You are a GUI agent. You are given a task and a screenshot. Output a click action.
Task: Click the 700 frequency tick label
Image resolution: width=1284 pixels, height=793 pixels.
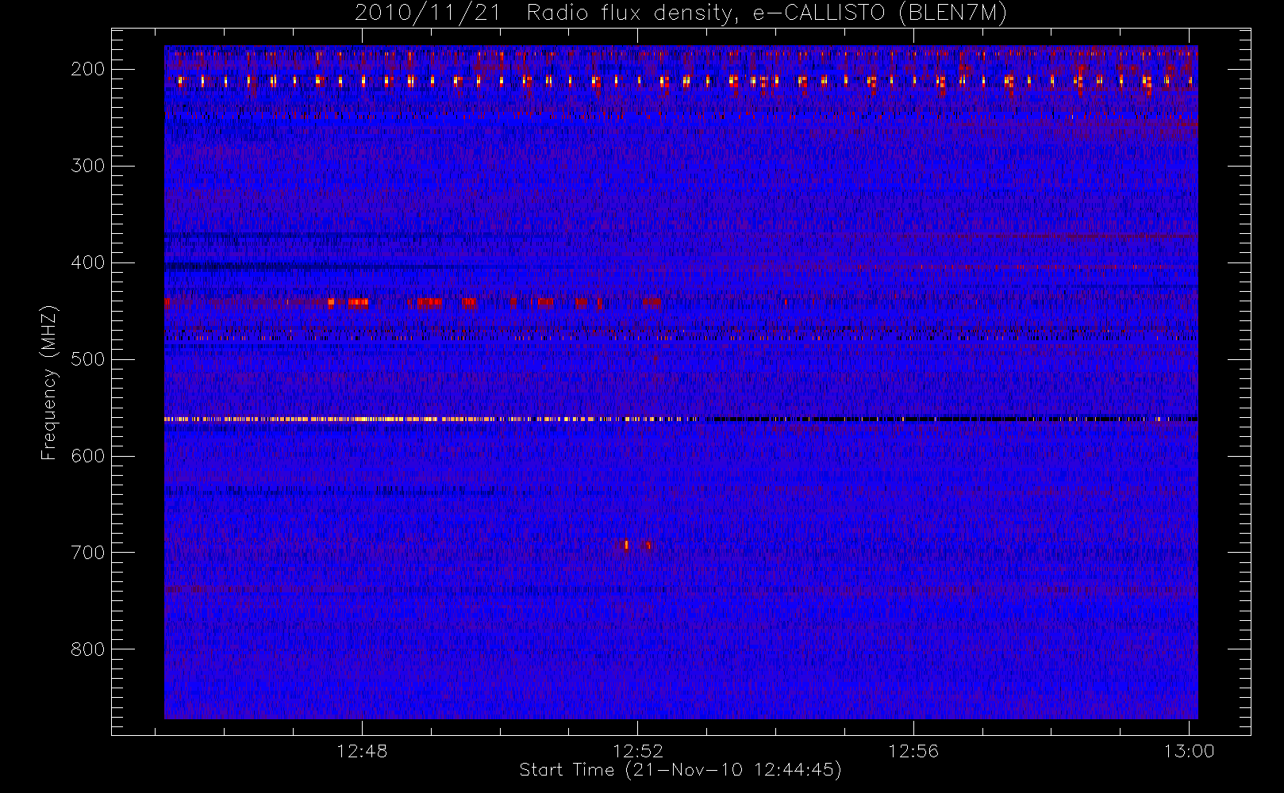(88, 553)
